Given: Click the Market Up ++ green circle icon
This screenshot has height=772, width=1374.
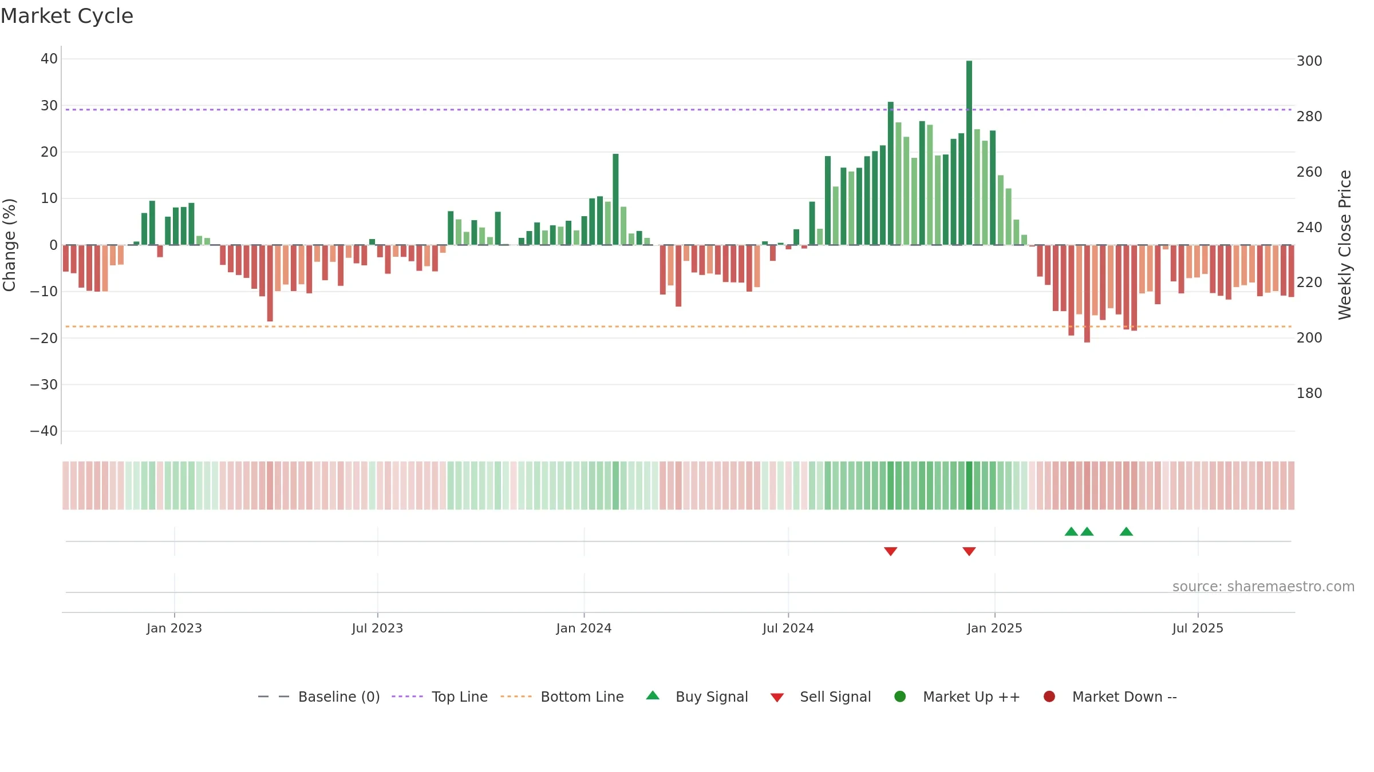Looking at the screenshot, I should pyautogui.click(x=900, y=697).
